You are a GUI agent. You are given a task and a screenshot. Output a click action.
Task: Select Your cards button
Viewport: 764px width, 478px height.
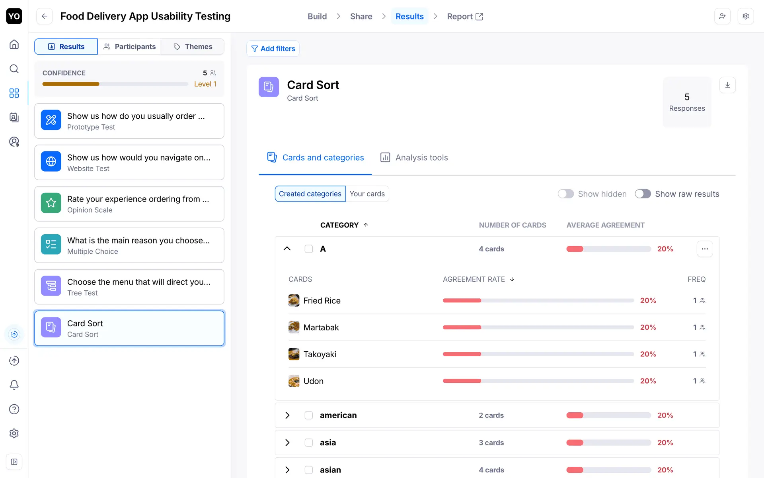(367, 194)
